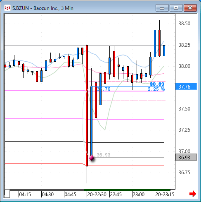Click the 37.25 price axis label
This screenshot has height=202, width=201.
184,130
